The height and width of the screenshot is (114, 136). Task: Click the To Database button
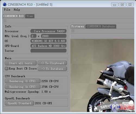click(x=52, y=69)
